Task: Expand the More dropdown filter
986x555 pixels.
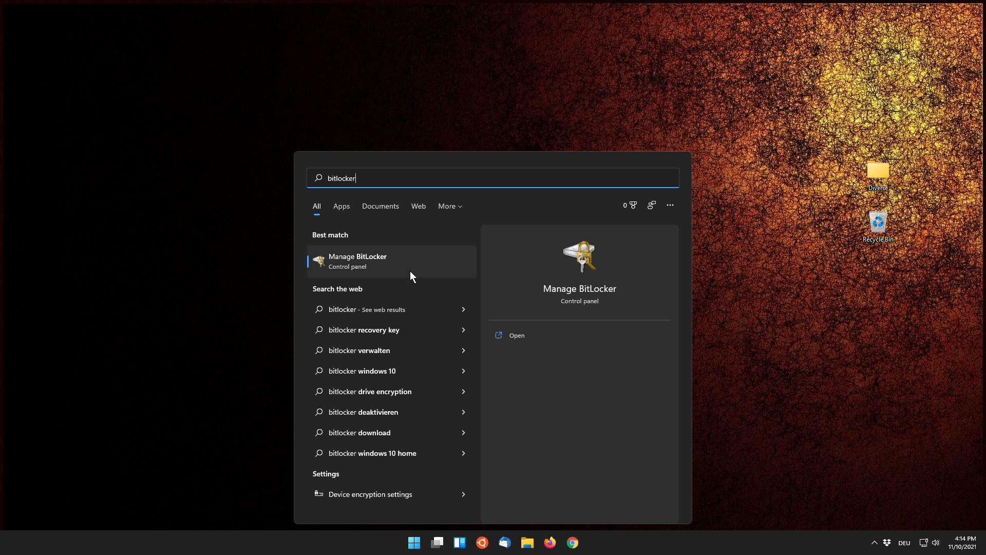Action: coord(450,206)
